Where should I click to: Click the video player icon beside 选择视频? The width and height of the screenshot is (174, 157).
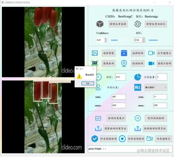124,53
